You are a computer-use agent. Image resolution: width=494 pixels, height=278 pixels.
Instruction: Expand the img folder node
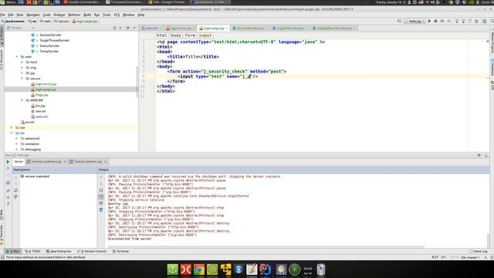pos(22,67)
